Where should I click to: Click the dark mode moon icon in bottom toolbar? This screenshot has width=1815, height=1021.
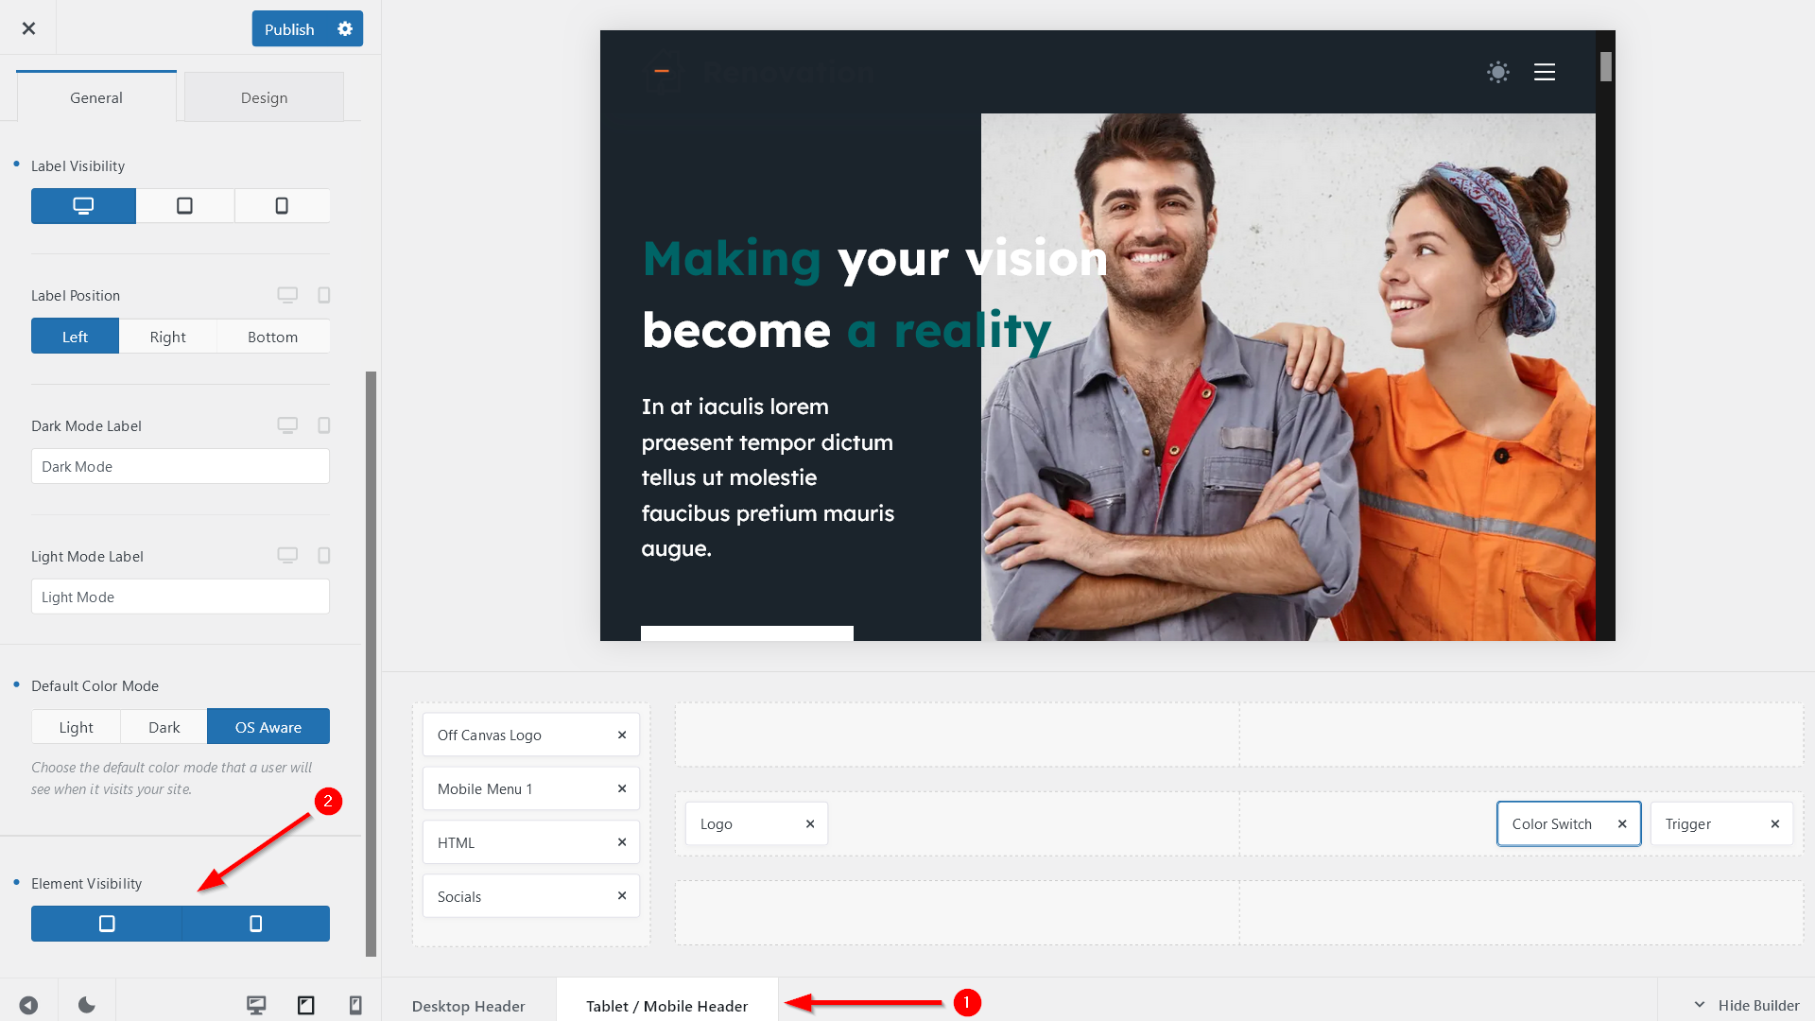(x=86, y=1004)
